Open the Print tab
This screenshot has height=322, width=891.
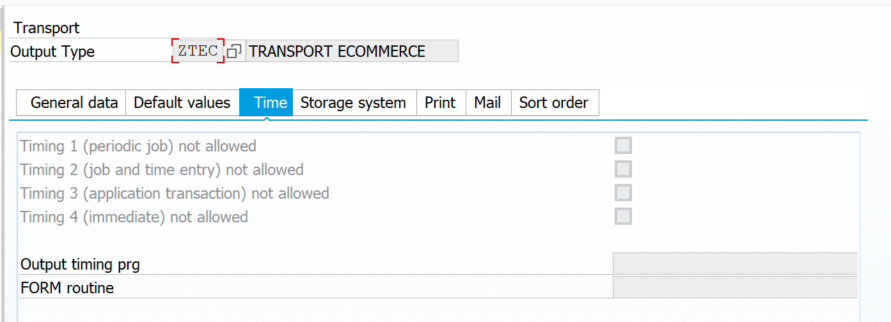coord(440,103)
